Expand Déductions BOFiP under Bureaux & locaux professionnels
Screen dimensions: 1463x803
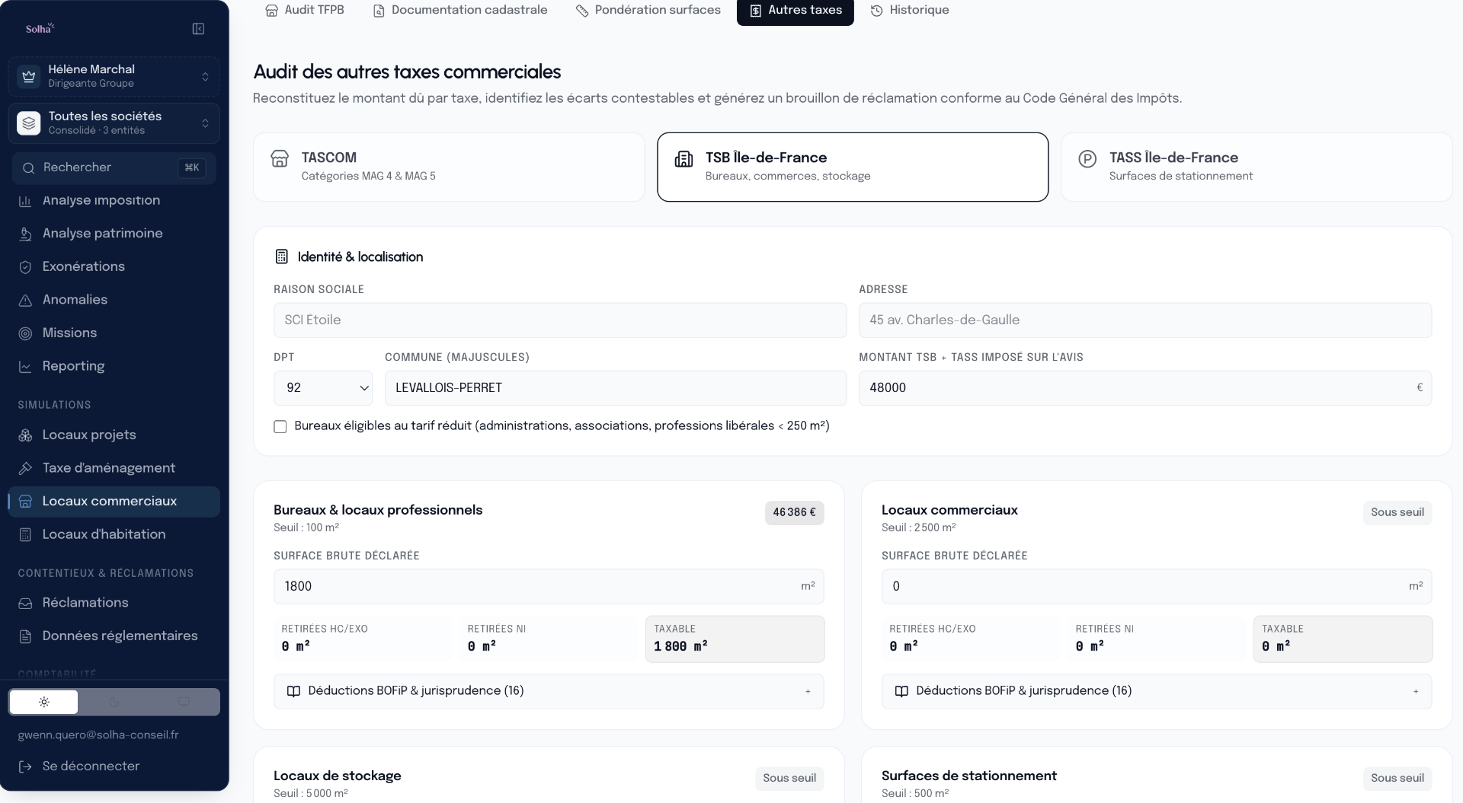[x=549, y=691]
